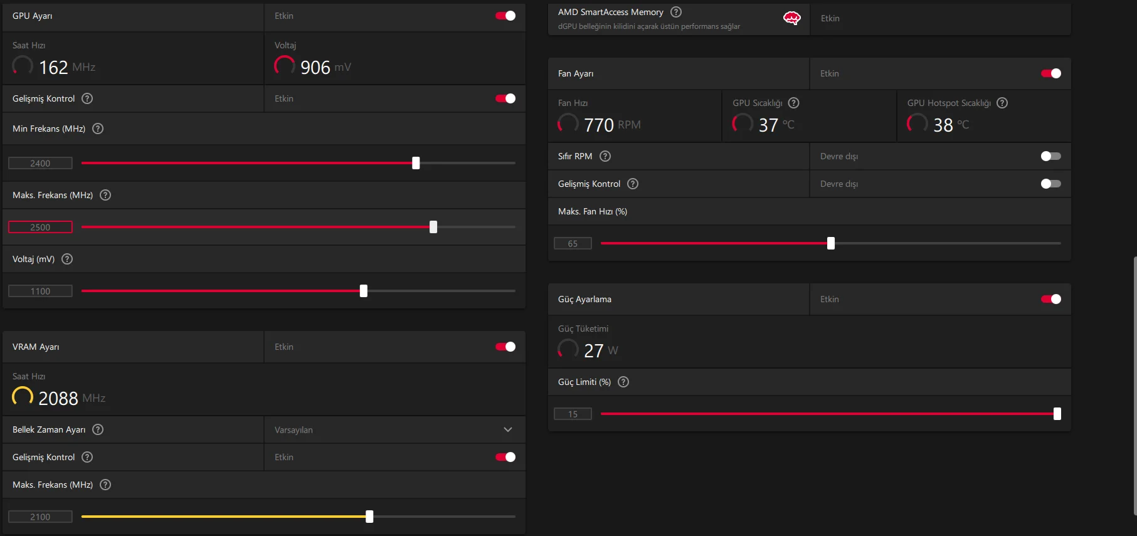The width and height of the screenshot is (1137, 536).
Task: Click the Min Frekans slider handle
Action: click(416, 163)
